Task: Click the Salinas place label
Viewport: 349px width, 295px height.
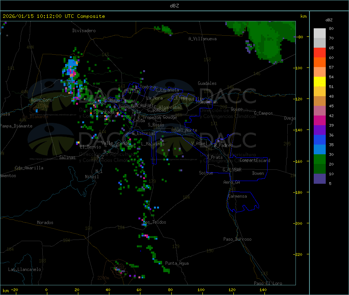Action: click(x=67, y=157)
